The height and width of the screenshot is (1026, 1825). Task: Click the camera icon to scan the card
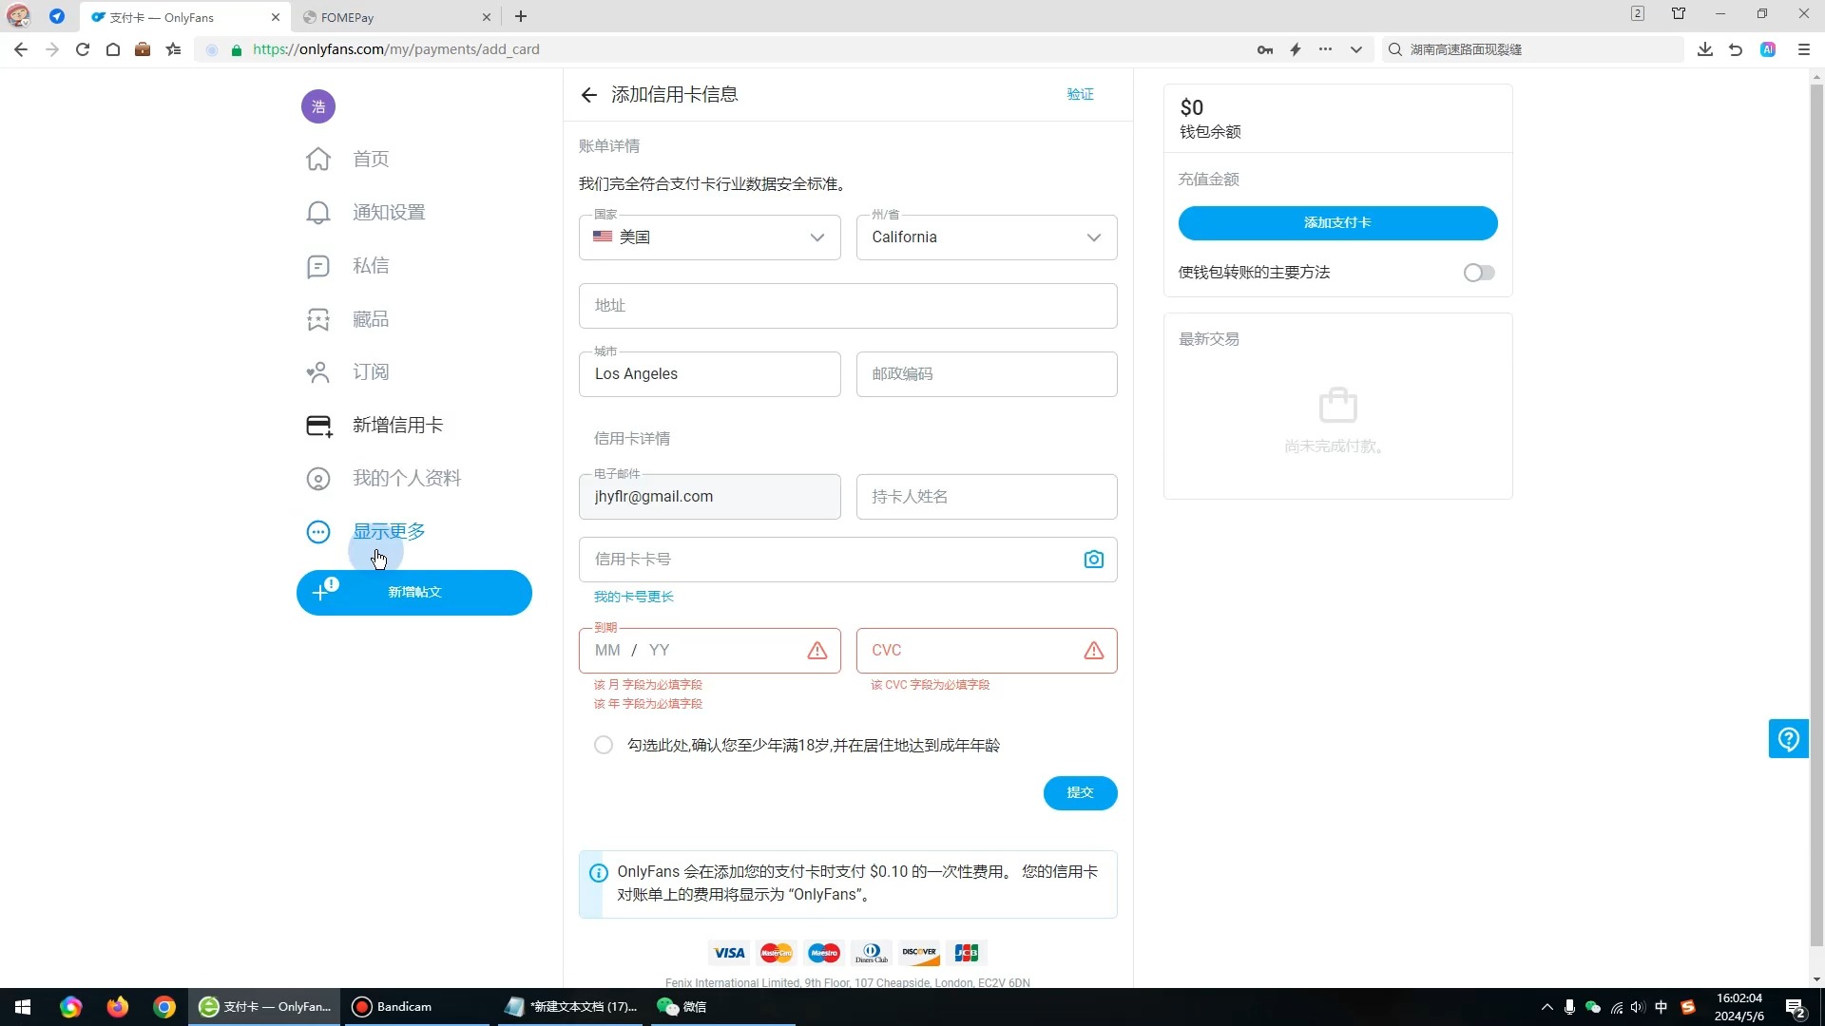(1094, 560)
